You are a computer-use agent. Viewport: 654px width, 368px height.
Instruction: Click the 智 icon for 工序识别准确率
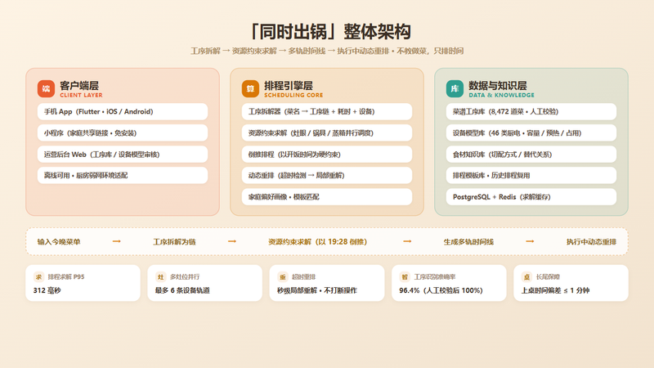click(405, 277)
